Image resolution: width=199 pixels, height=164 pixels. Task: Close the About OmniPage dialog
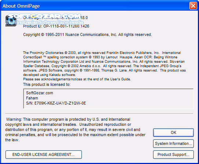tap(193, 6)
